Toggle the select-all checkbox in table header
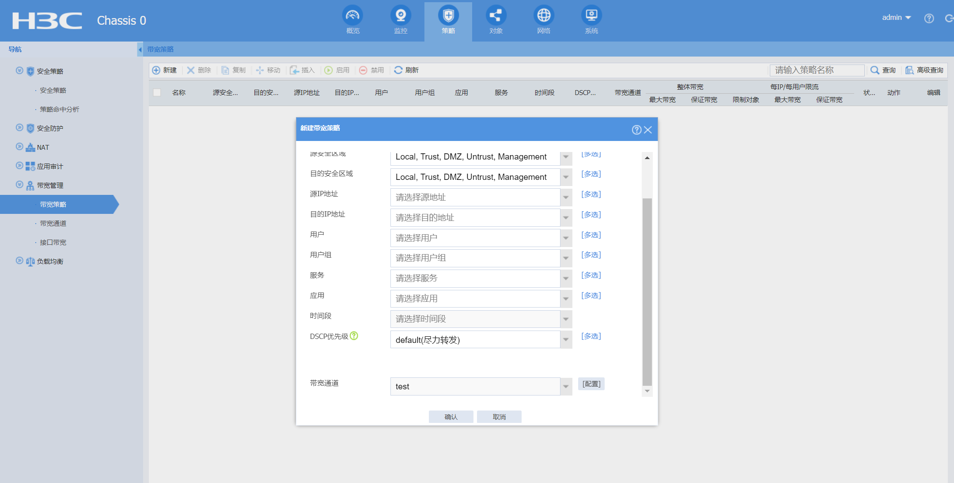The height and width of the screenshot is (483, 954). pyautogui.click(x=157, y=92)
